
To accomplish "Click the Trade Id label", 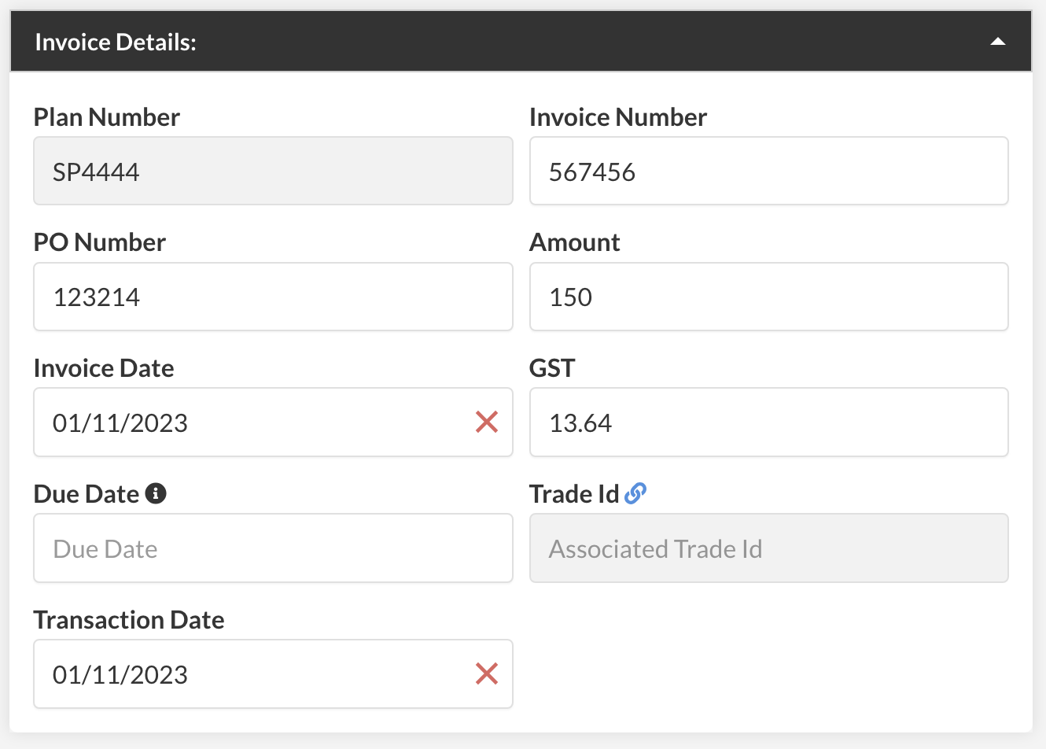I will click(574, 494).
